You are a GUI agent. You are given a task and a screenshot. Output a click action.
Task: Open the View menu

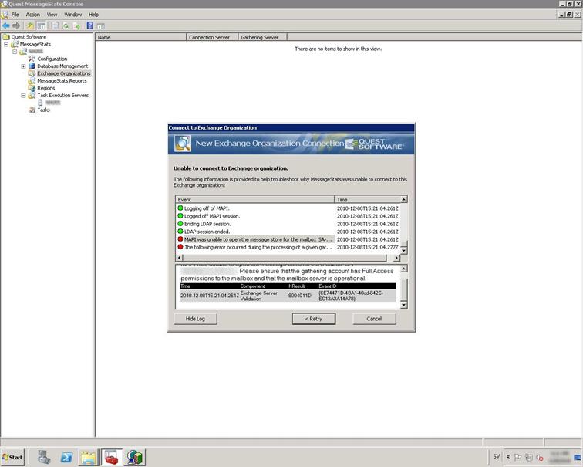(x=52, y=15)
